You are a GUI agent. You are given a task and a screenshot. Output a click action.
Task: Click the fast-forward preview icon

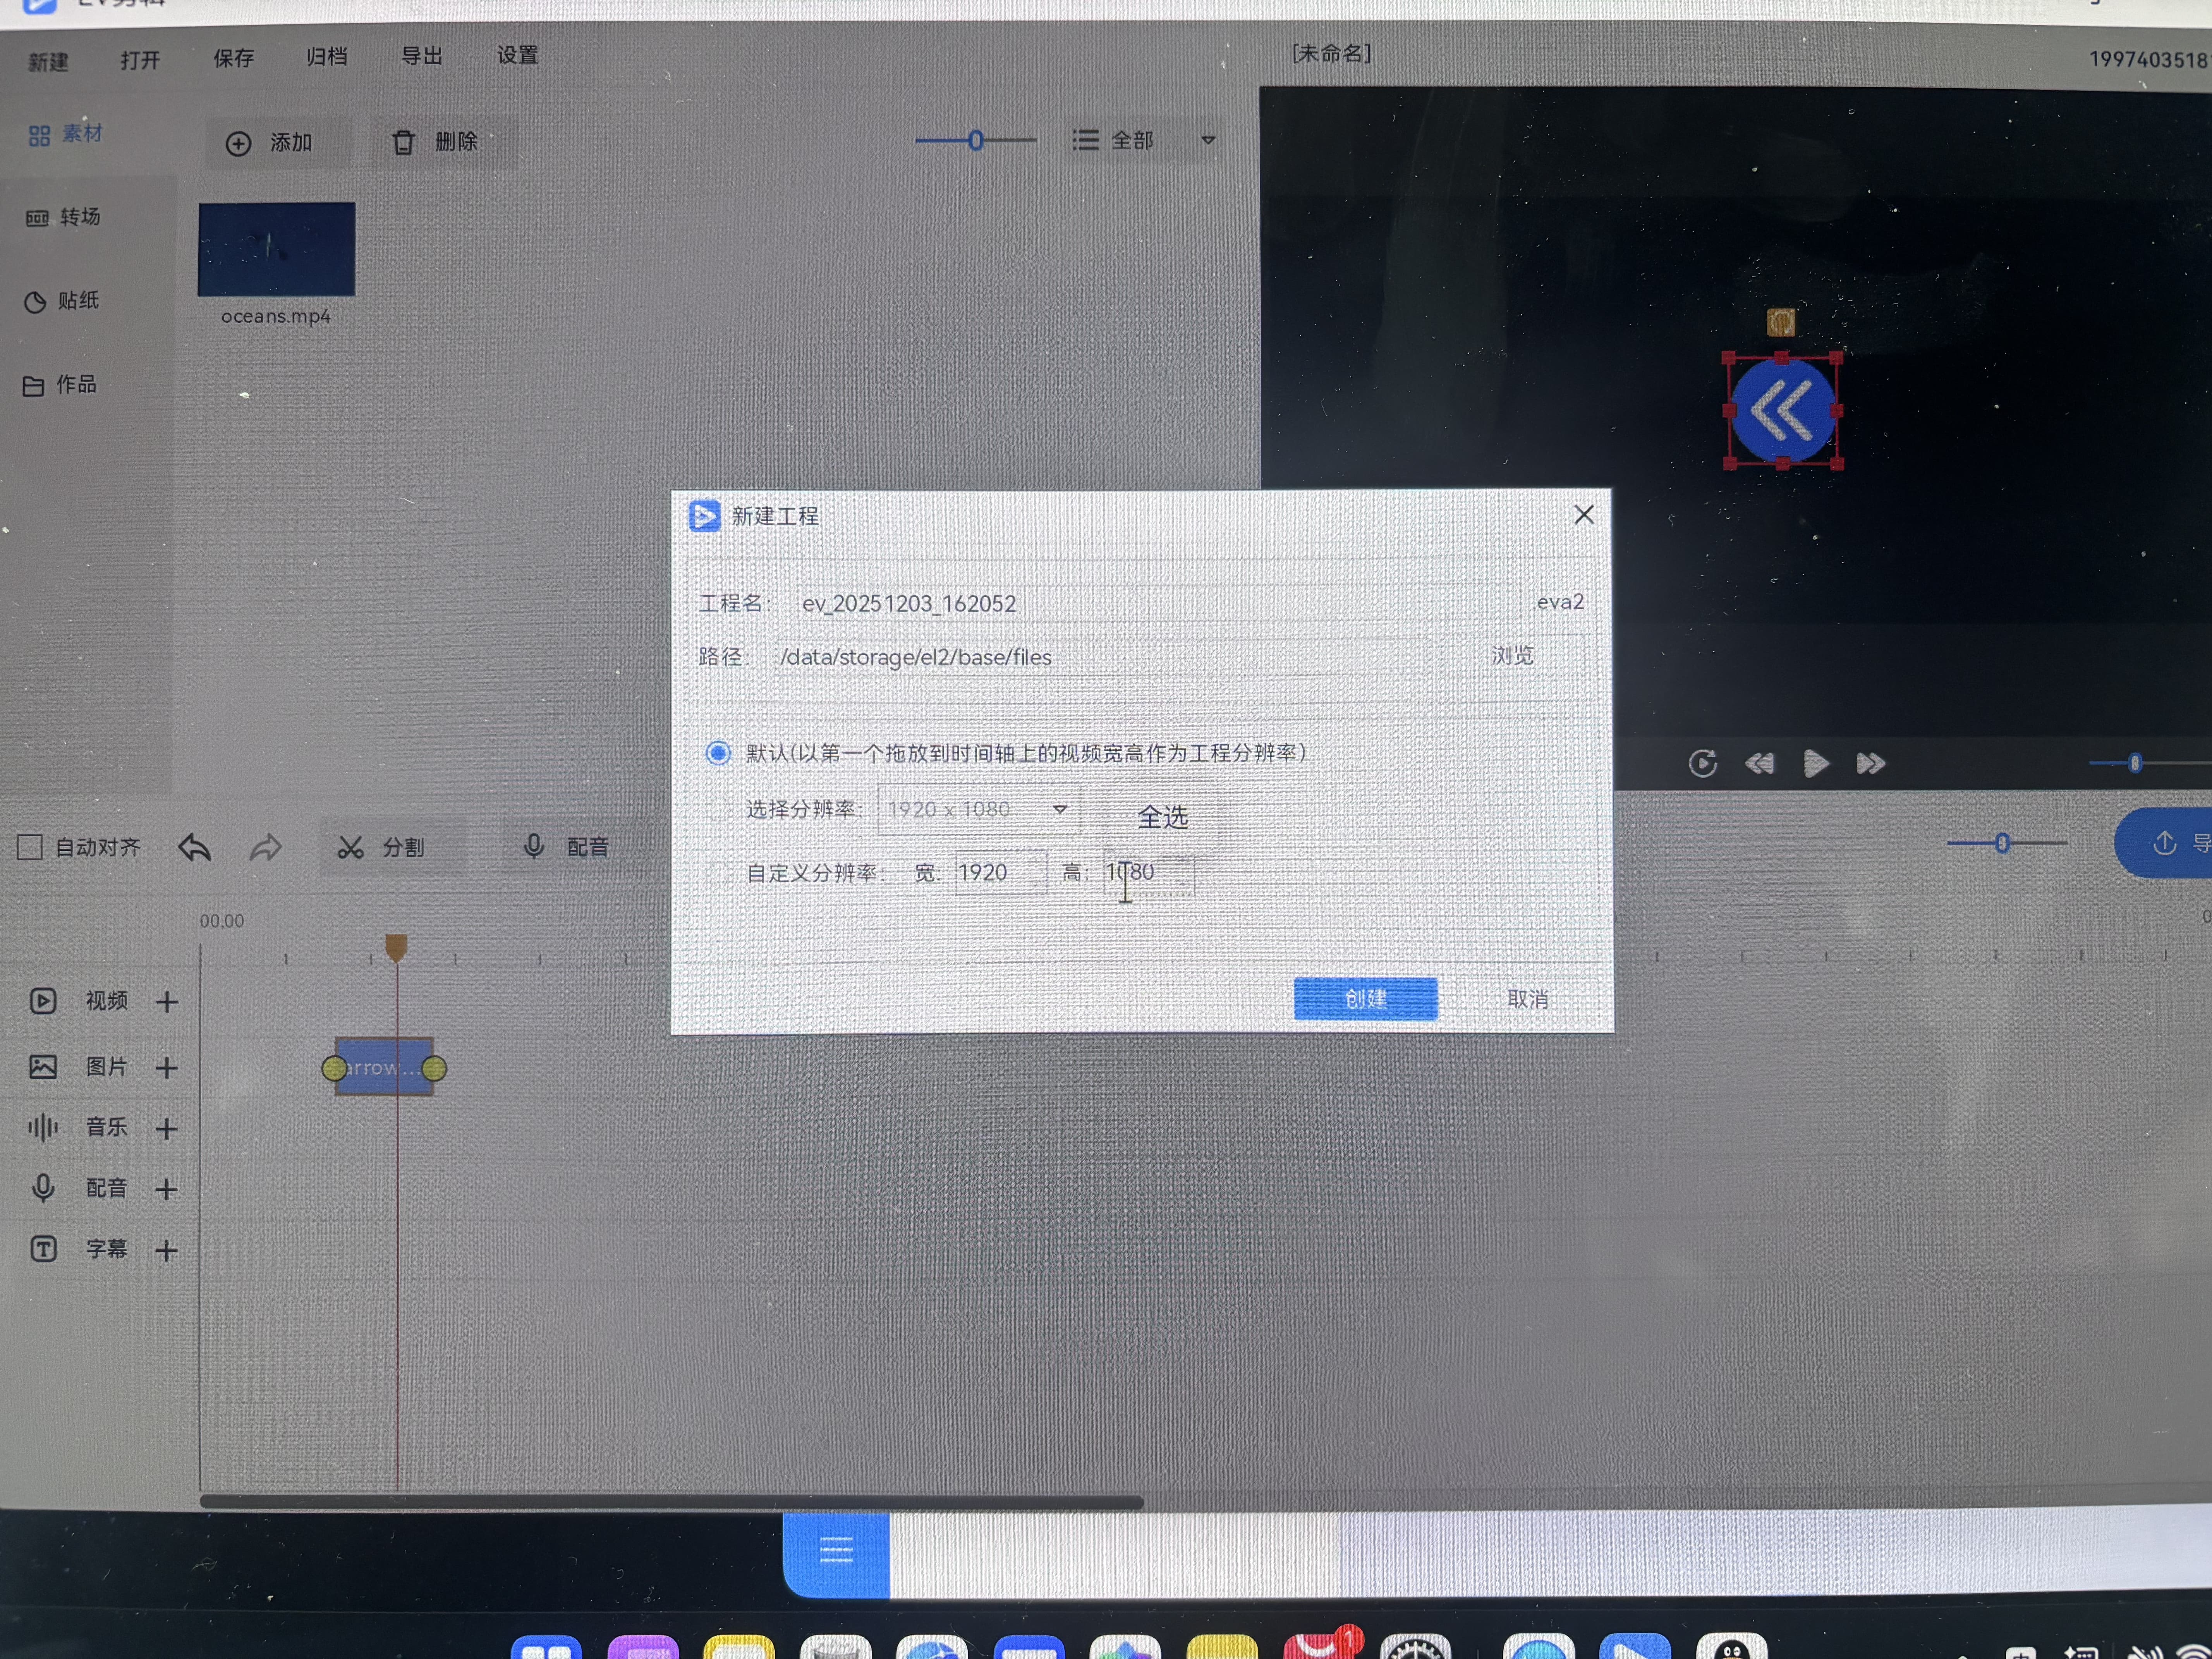[x=1870, y=764]
